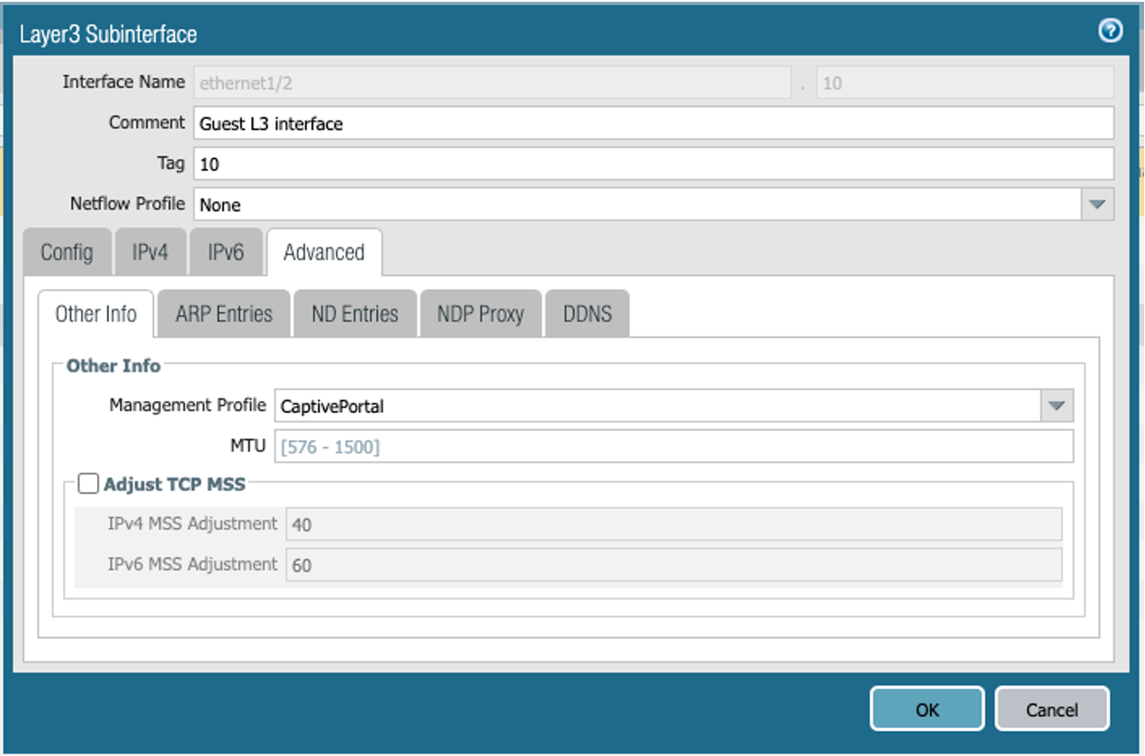Image resolution: width=1145 pixels, height=756 pixels.
Task: Open the ND Entries subtab
Action: coord(354,313)
